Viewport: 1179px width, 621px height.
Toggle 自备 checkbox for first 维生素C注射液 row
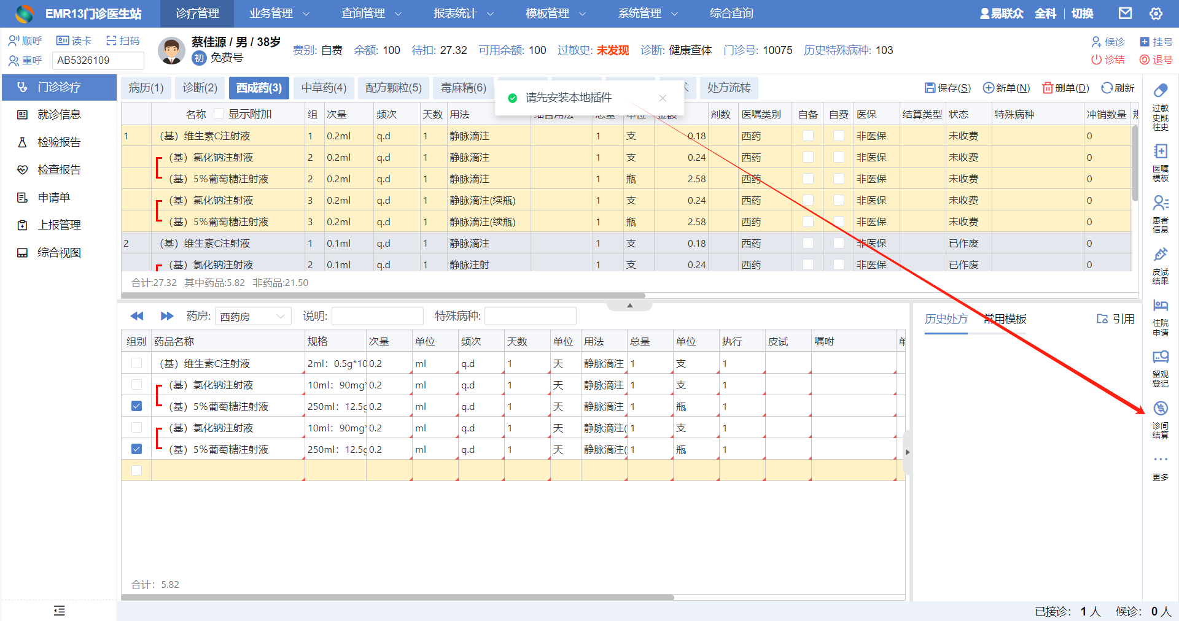(x=808, y=136)
